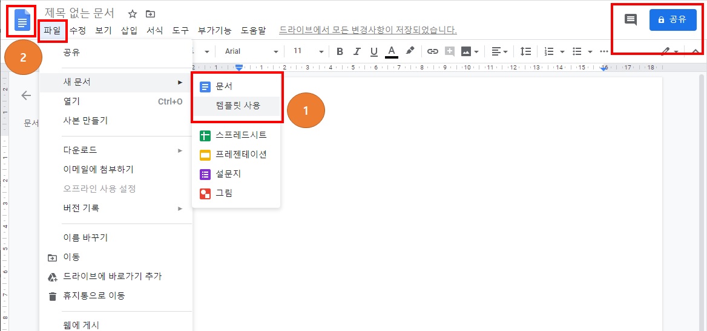Click 드라이브에 바로가기 추가 entry
Image resolution: width=707 pixels, height=331 pixels.
click(116, 277)
